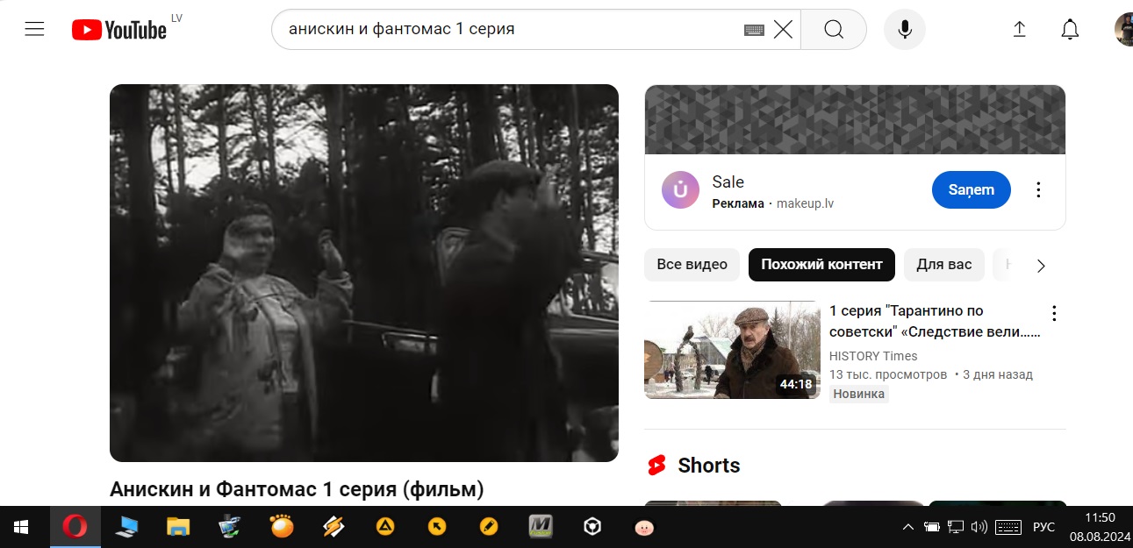Switch input language via РУС indicator

1043,527
